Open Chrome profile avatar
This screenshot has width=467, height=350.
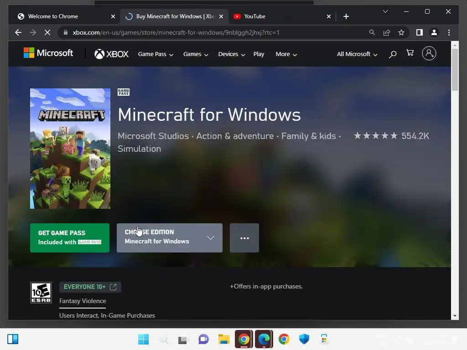pyautogui.click(x=434, y=32)
